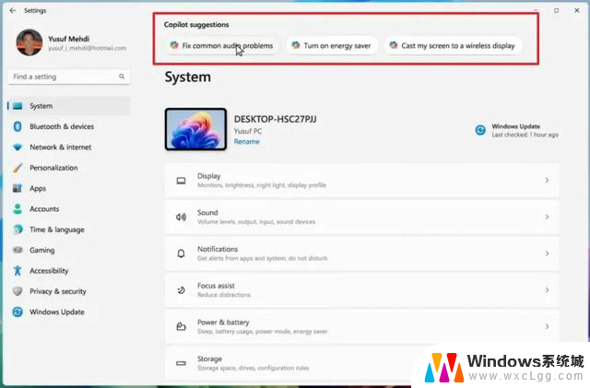Open the user profile picture
The image size is (590, 388).
pyautogui.click(x=29, y=42)
